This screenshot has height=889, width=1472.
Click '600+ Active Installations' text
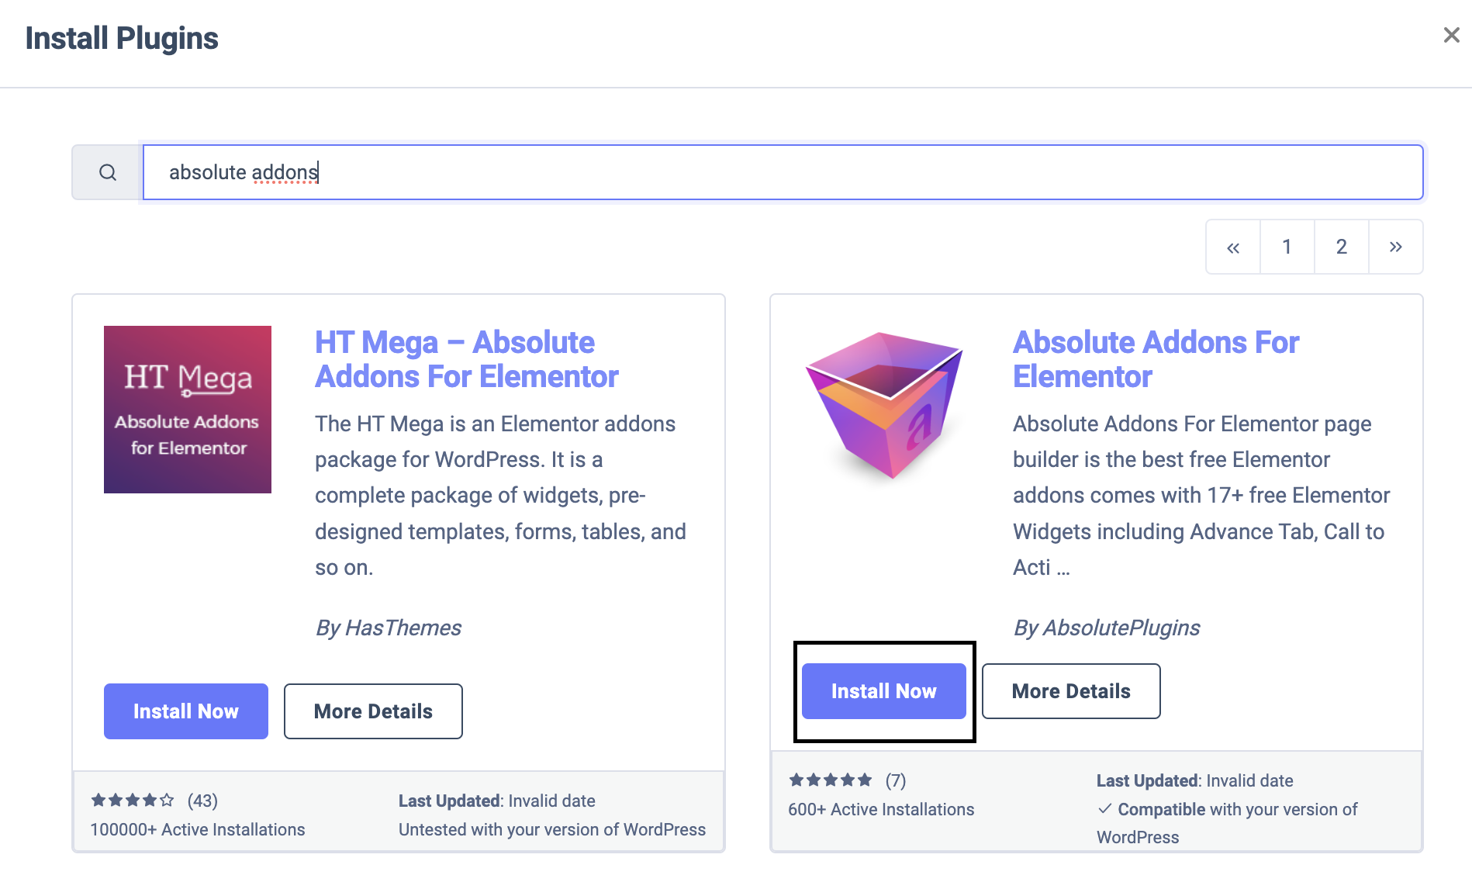(x=881, y=809)
